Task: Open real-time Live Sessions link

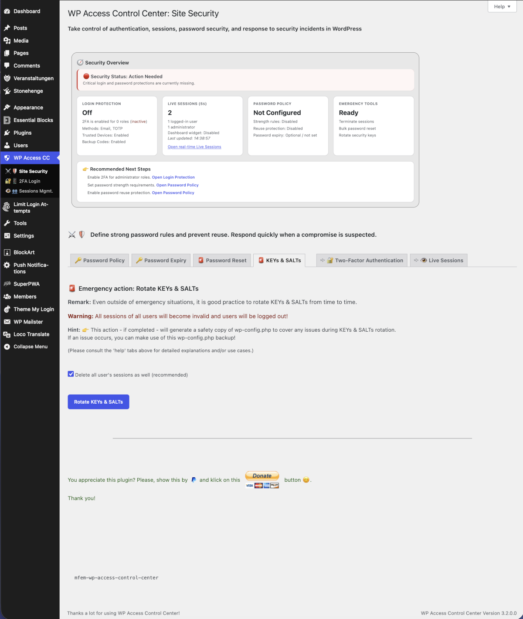Action: tap(194, 147)
